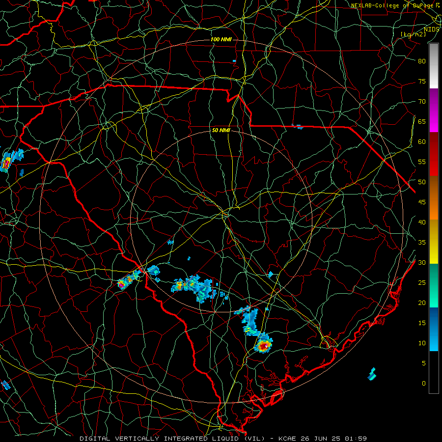Click the legend value "10"
Viewport: 442px width, 442px height.
pyautogui.click(x=422, y=343)
